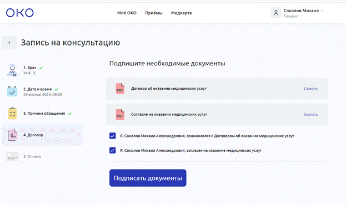
Task: Click Подписать документы button
Action: 148,178
